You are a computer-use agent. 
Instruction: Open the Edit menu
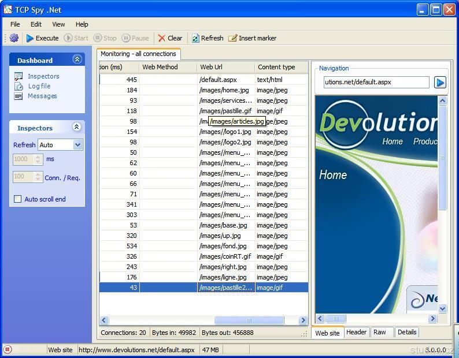pos(36,24)
